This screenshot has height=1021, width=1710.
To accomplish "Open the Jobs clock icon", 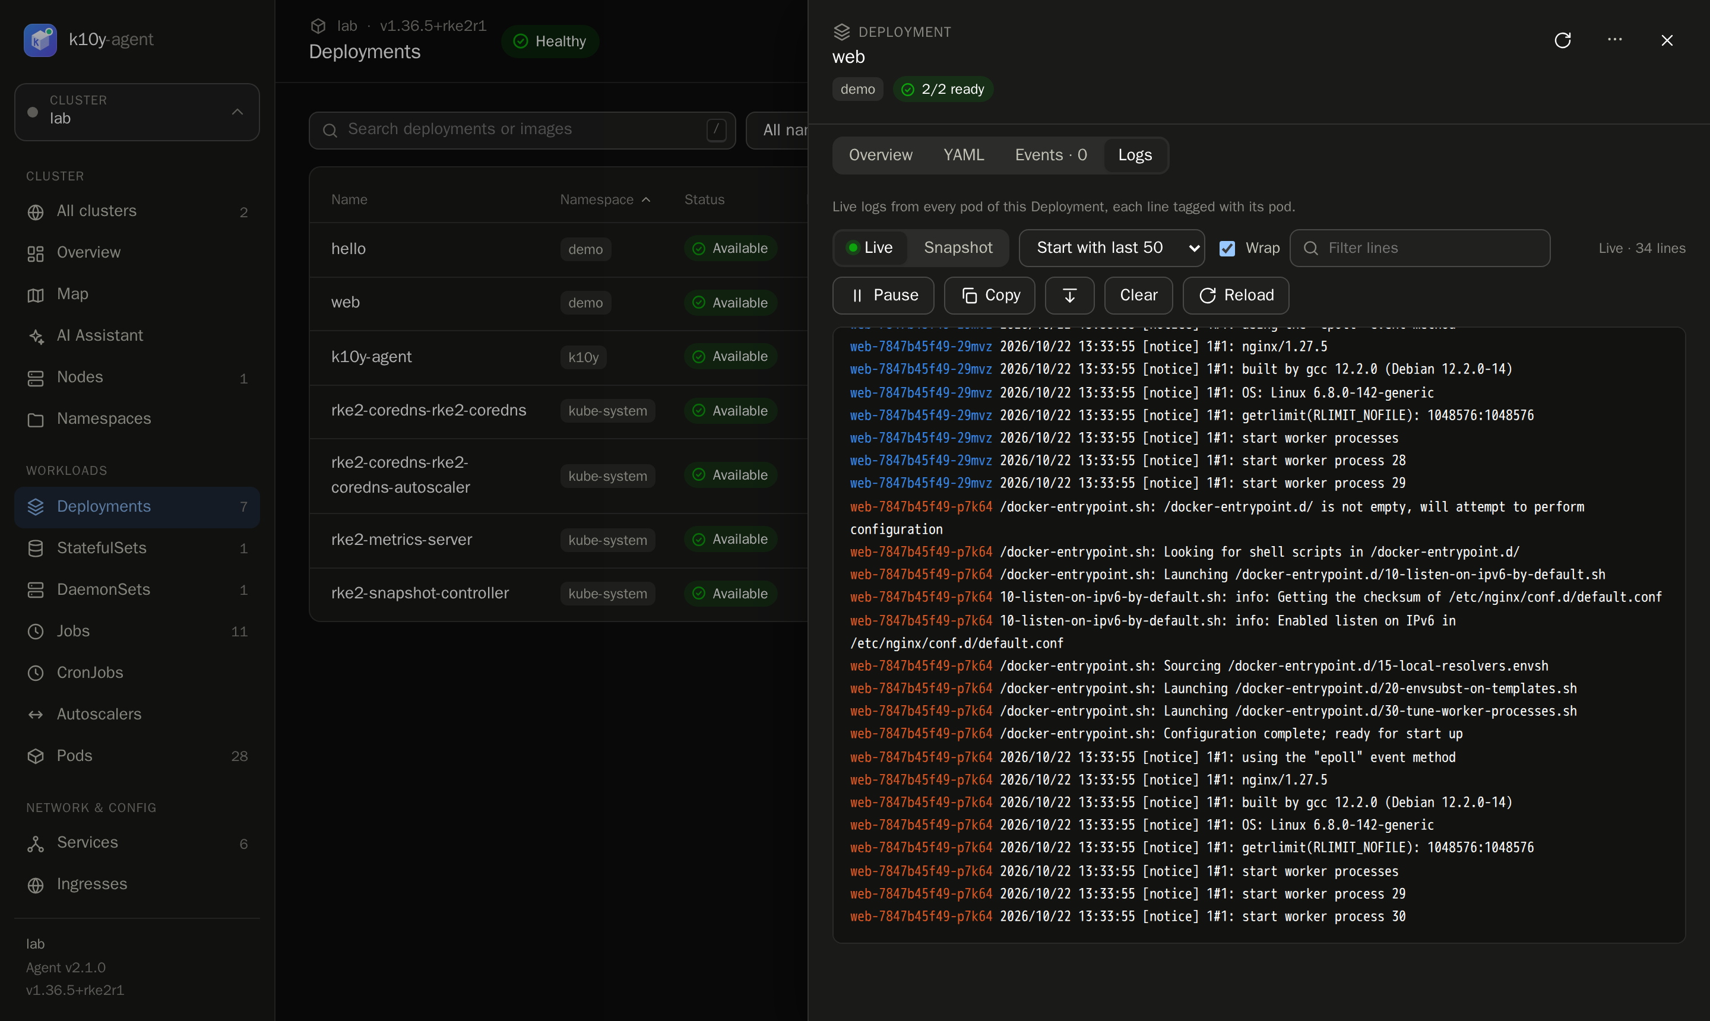I will (x=36, y=632).
